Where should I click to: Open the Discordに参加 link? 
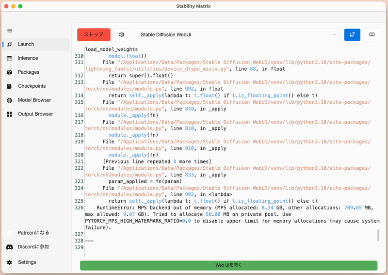pyautogui.click(x=33, y=247)
